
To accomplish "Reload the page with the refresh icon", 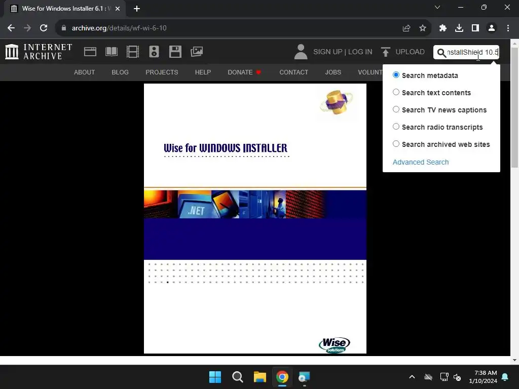I will tap(44, 28).
